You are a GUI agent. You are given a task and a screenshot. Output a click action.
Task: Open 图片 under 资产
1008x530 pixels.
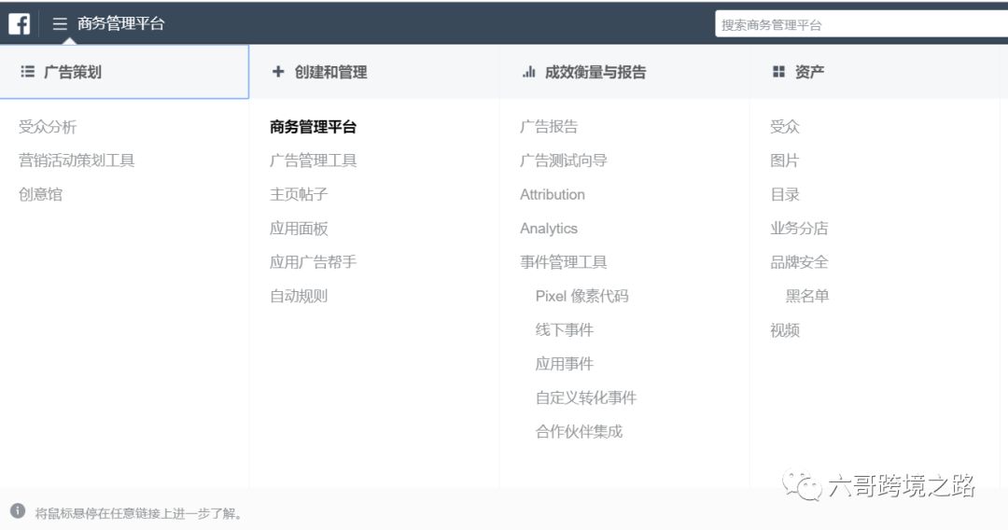(785, 160)
